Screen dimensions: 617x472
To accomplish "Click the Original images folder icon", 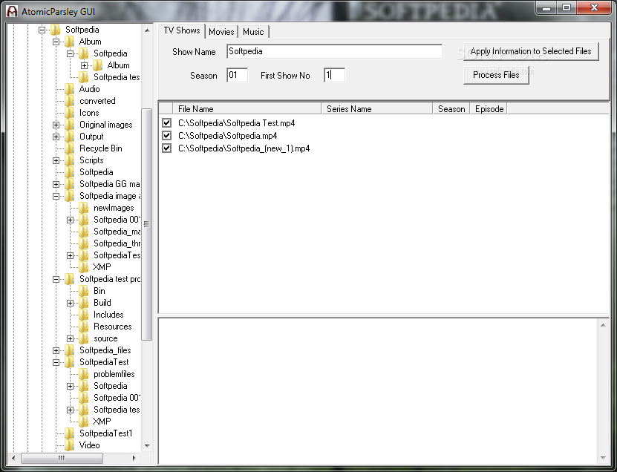I will tap(70, 125).
